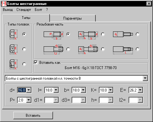Viewport: 153px width, 122px height.
Task: Click the S&B application icon in title bar
Action: click(x=4, y=4)
